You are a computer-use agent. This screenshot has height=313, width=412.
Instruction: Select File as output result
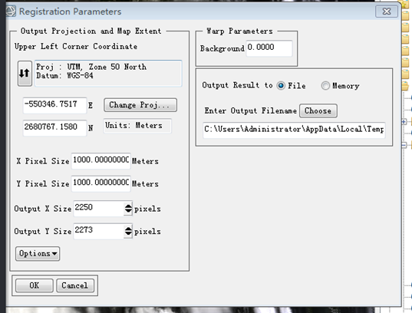point(281,86)
